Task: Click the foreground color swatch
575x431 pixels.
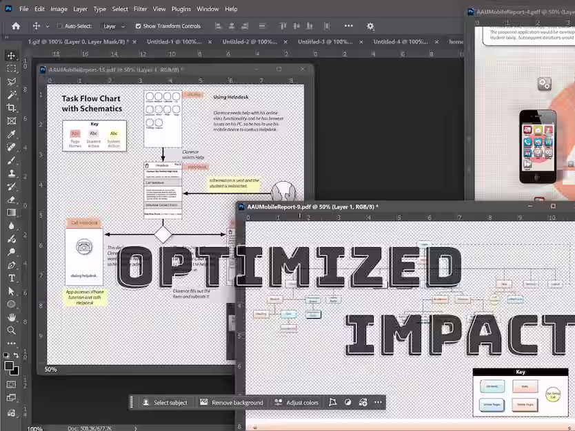Action: click(9, 366)
